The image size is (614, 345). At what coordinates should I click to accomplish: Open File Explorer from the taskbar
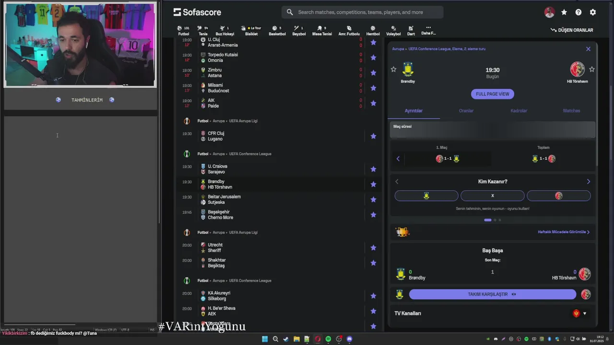(296, 339)
